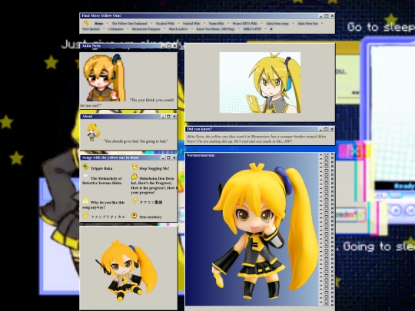Click the alarm clock icon beside Stop Nagging Me!
This screenshot has width=415, height=311.
(134, 167)
